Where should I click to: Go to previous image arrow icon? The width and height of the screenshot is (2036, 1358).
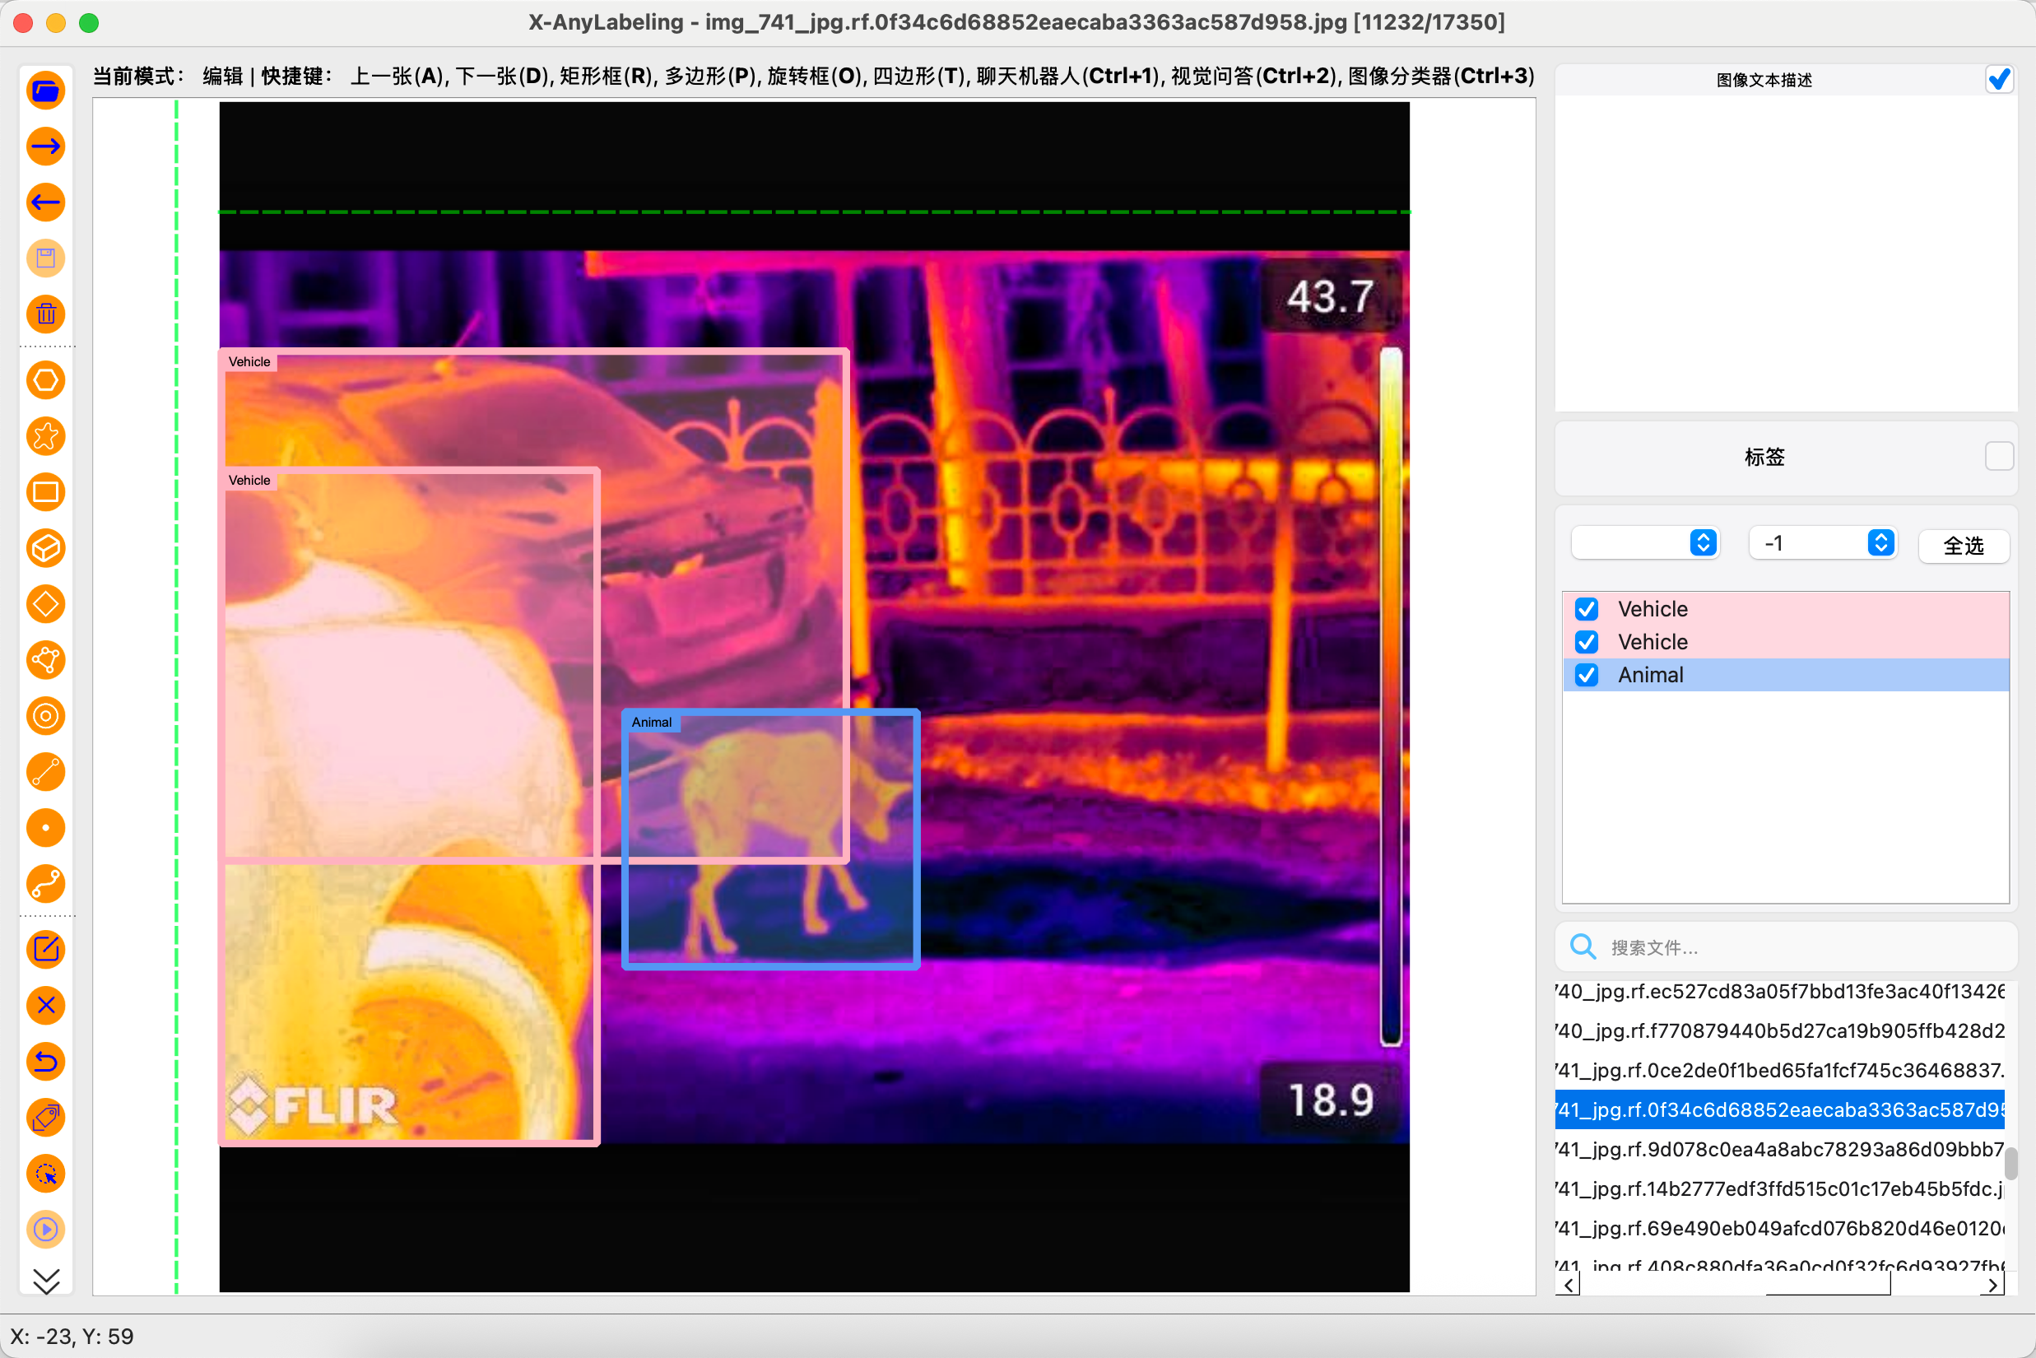click(46, 202)
